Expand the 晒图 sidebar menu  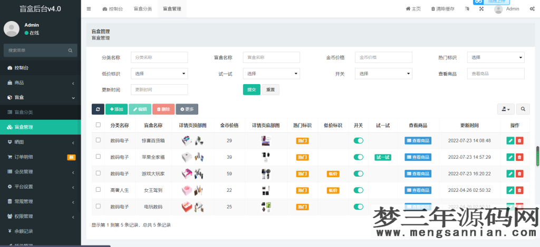pyautogui.click(x=40, y=142)
